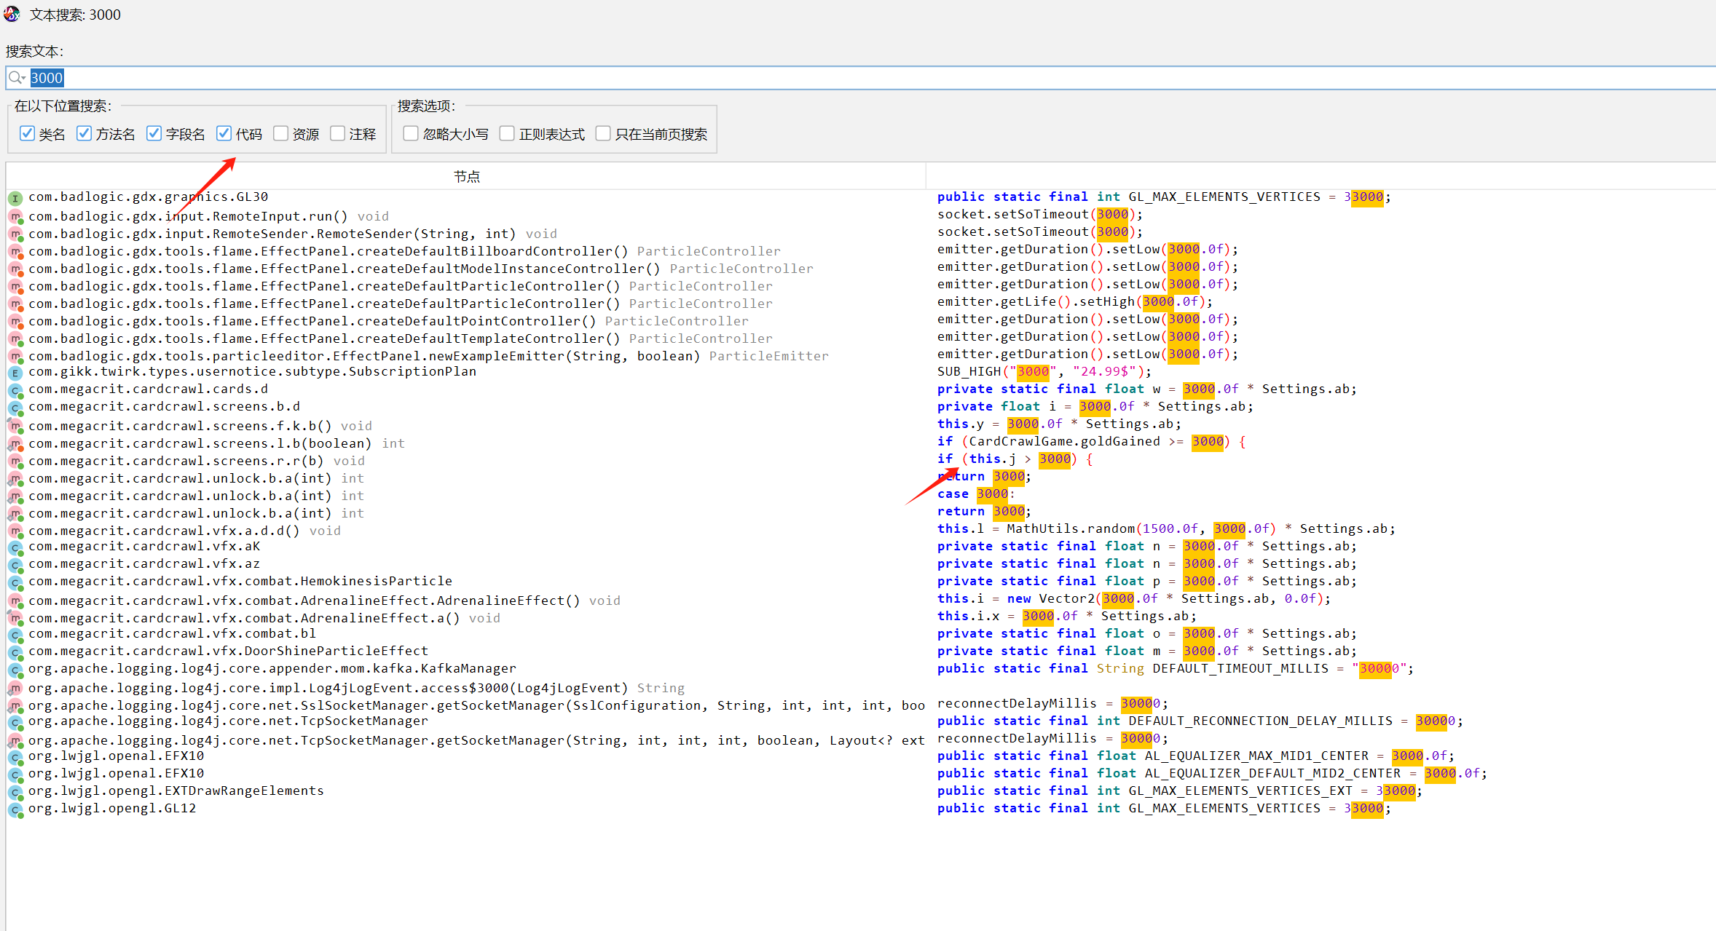Click the method icon beside RemoteInput.run()
The image size is (1716, 931).
pos(15,217)
